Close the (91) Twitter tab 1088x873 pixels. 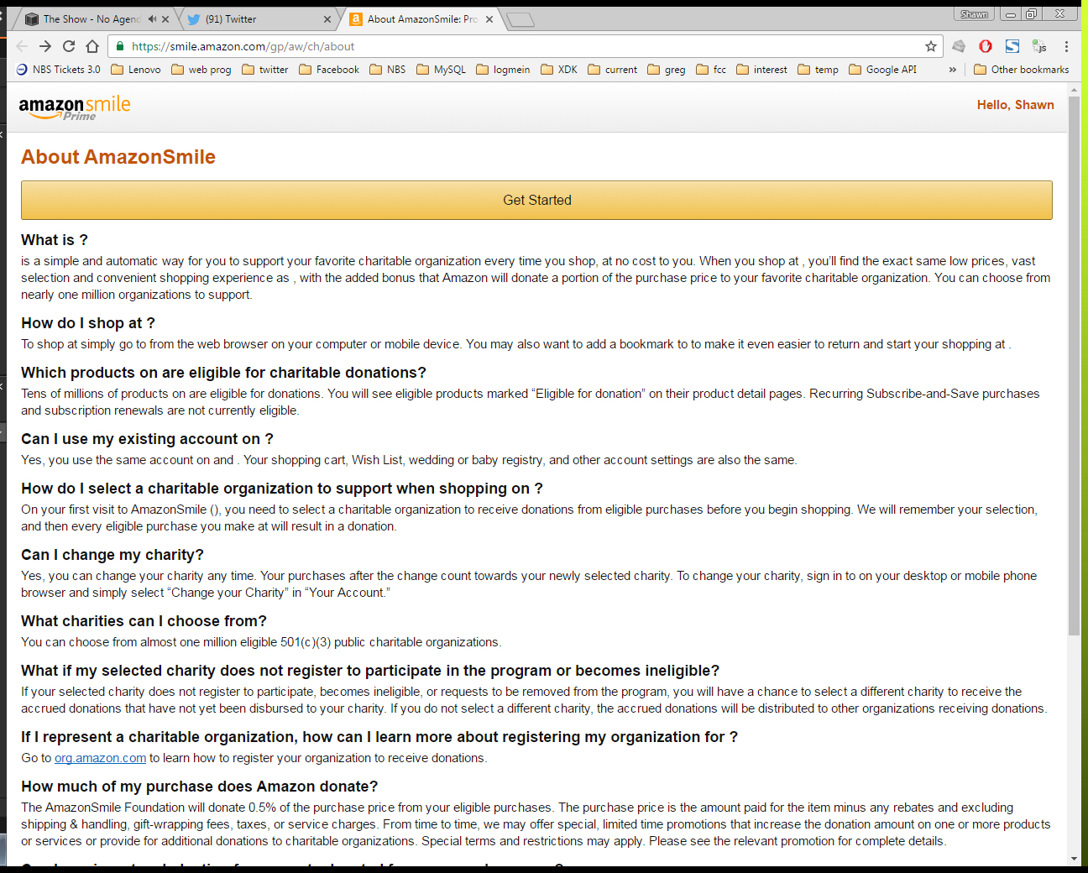click(327, 18)
